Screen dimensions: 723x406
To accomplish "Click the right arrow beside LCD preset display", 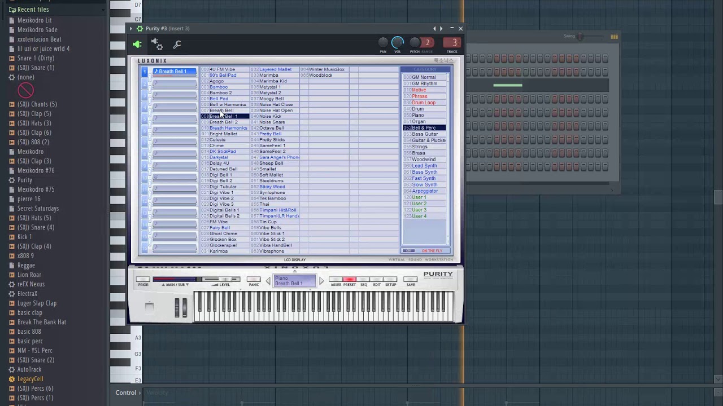I will click(x=321, y=281).
